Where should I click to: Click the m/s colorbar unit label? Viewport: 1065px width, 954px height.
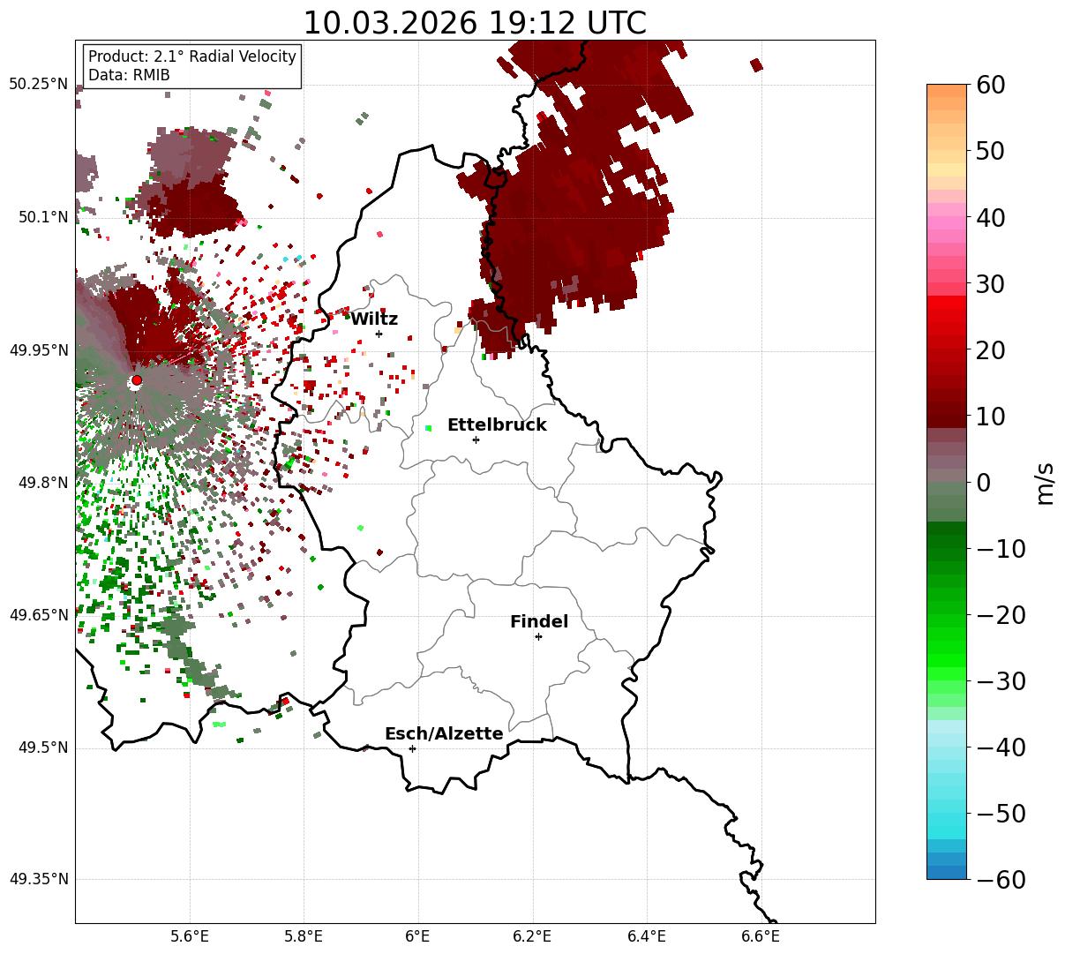pyautogui.click(x=1046, y=482)
